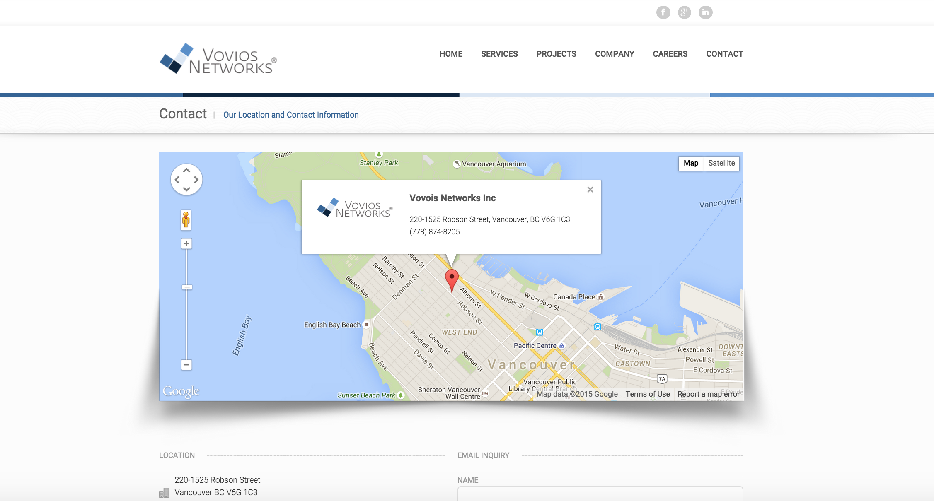Click the map zoom in button
The height and width of the screenshot is (501, 934).
tap(185, 243)
